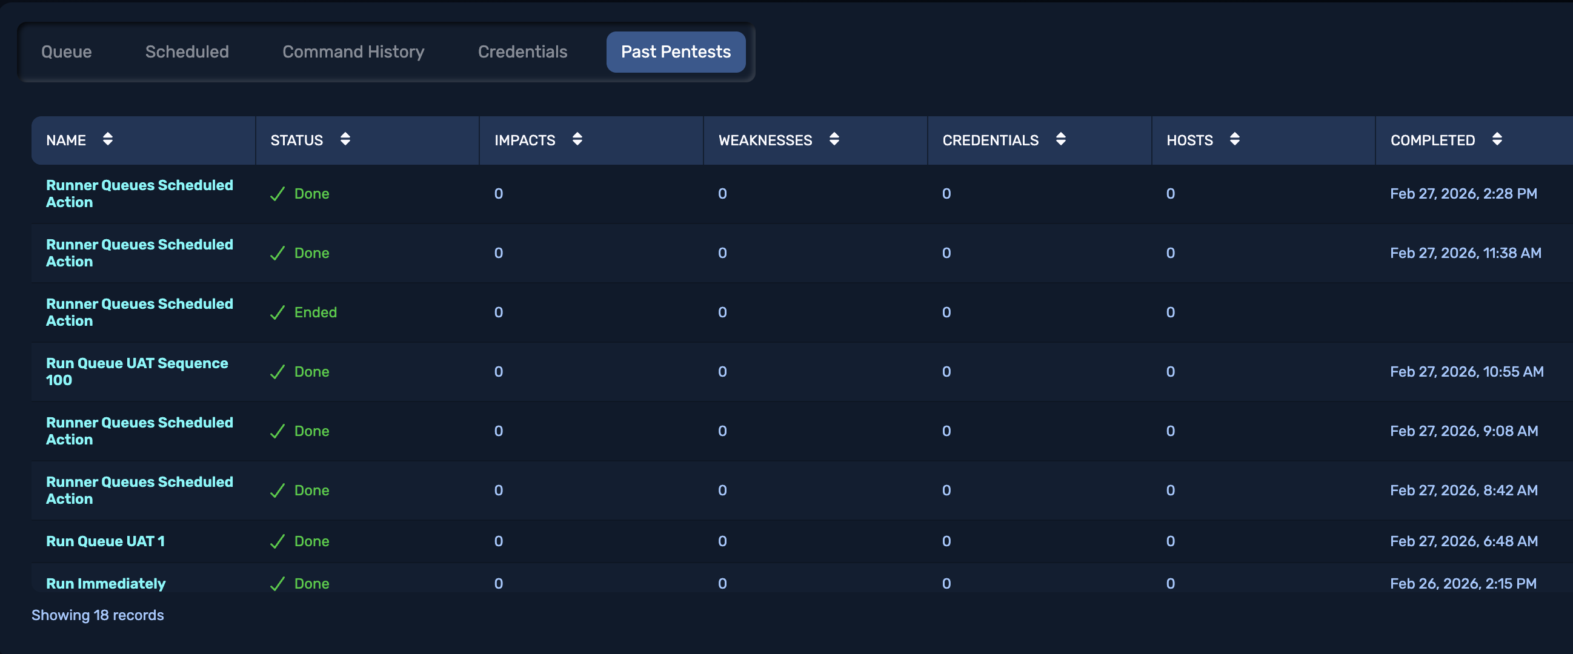
Task: Sort the table by the COMPLETED column
Action: [1497, 139]
